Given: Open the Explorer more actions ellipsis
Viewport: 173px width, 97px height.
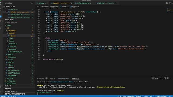Looking at the screenshot, I should (32, 3).
